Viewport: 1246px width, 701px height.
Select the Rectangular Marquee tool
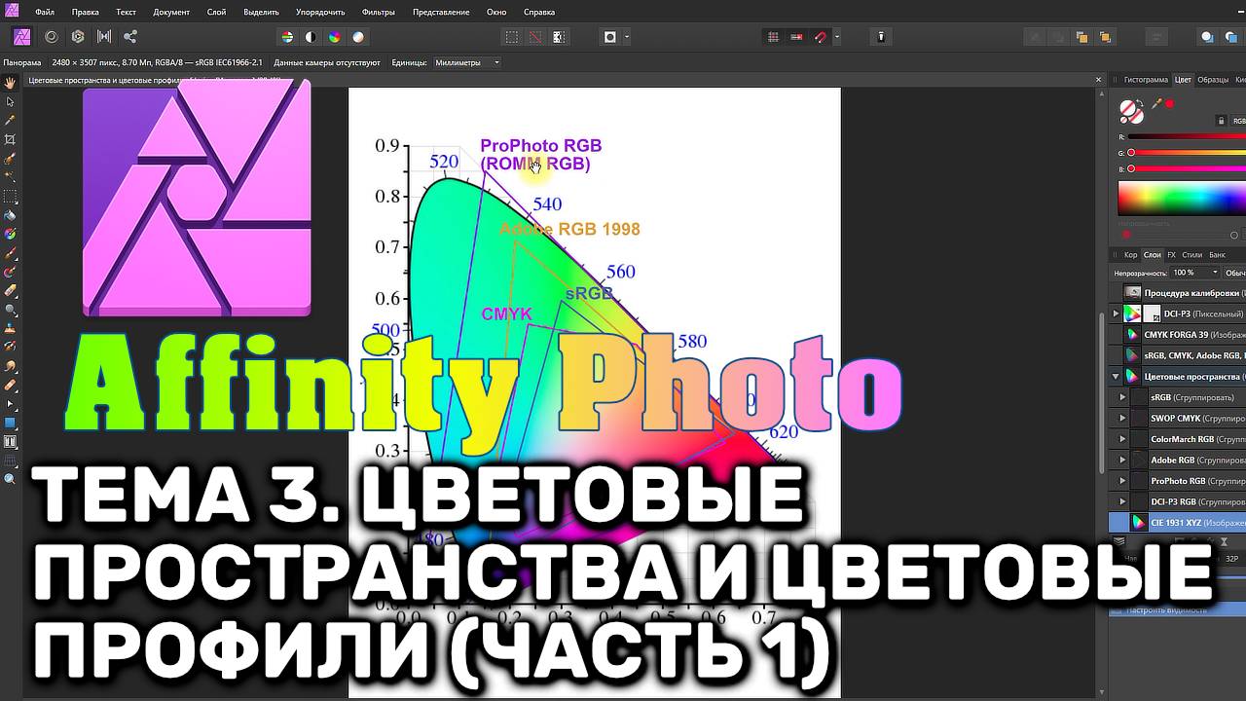pyautogui.click(x=11, y=196)
